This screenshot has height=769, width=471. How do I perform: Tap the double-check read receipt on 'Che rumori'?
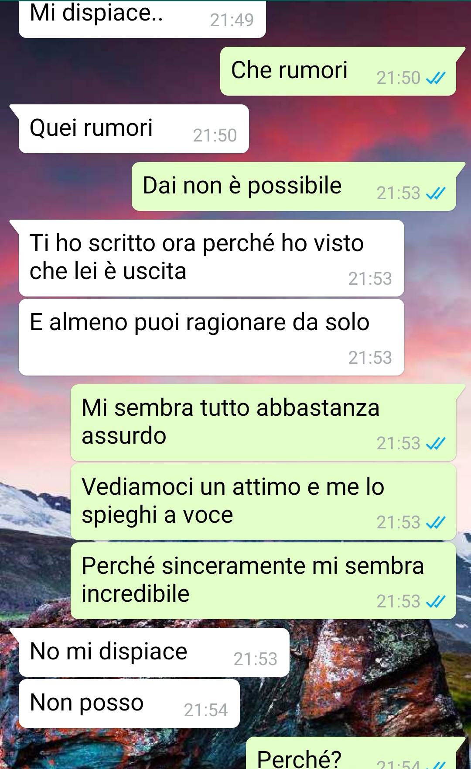point(435,78)
